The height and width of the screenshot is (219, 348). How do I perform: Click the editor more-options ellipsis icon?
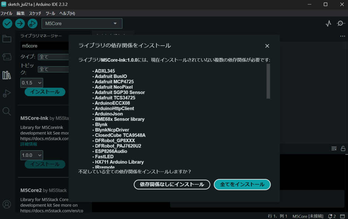tap(343, 36)
